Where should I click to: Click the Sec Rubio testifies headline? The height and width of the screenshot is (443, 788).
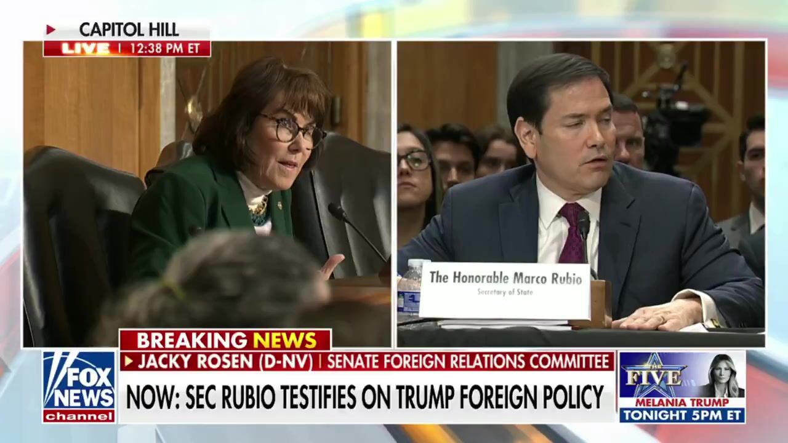[x=365, y=397]
